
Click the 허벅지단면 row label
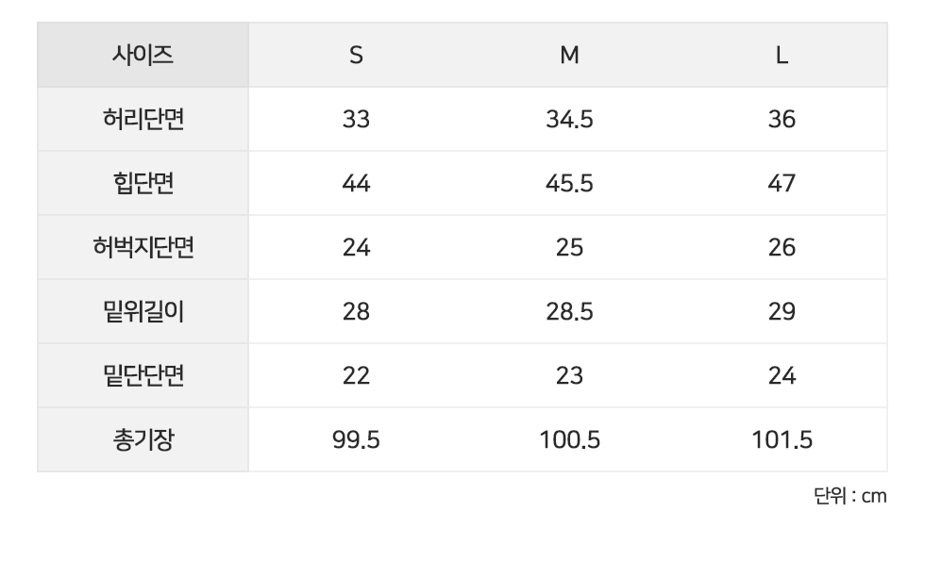(143, 248)
